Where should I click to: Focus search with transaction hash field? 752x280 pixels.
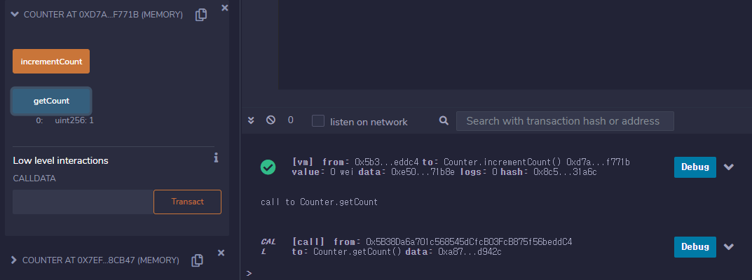(565, 121)
